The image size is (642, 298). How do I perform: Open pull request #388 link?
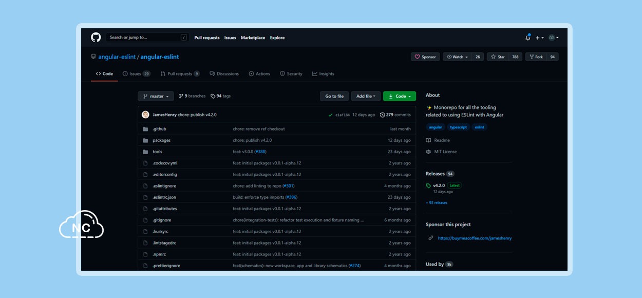pos(261,152)
